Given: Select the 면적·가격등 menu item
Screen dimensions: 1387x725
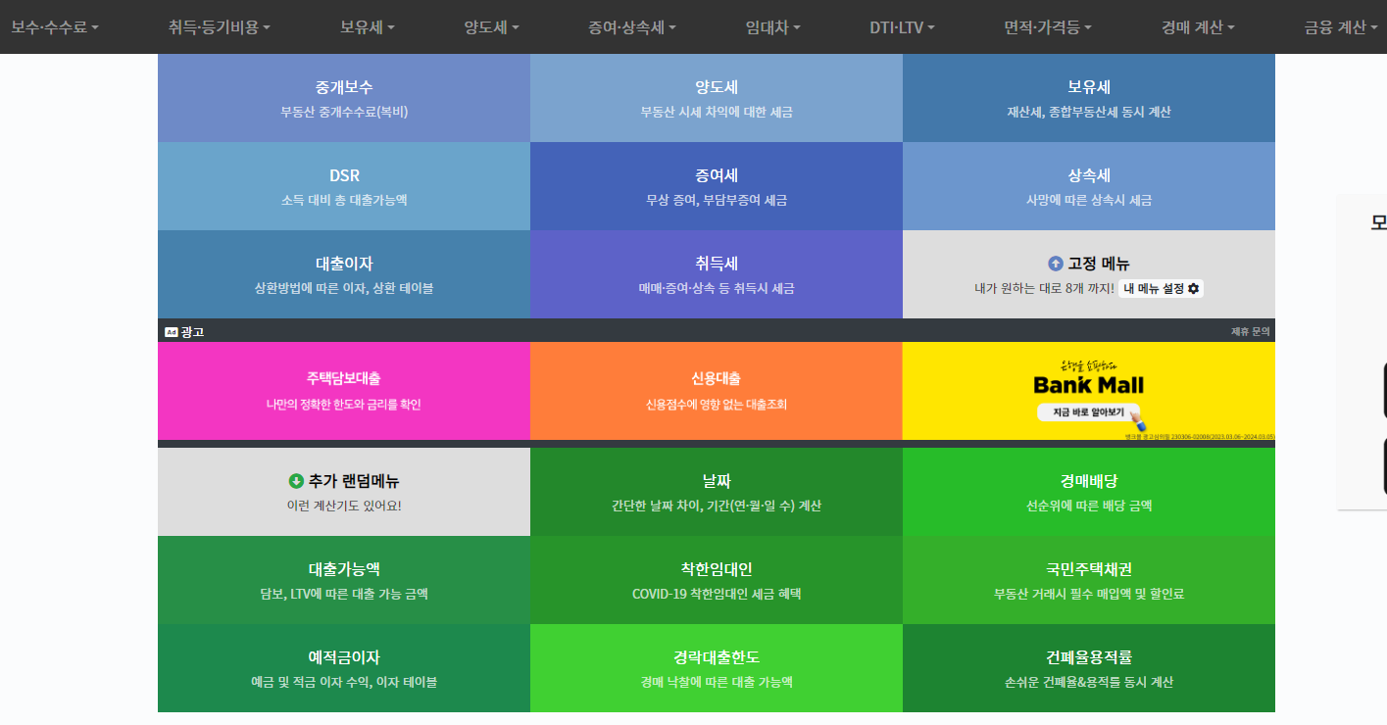Looking at the screenshot, I should tap(1045, 27).
